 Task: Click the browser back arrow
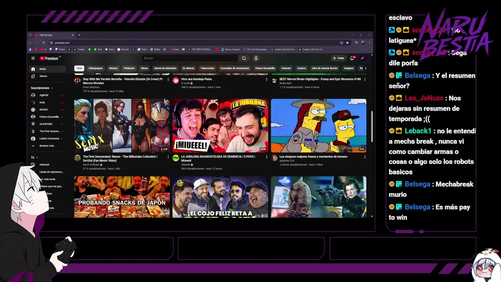point(31,43)
